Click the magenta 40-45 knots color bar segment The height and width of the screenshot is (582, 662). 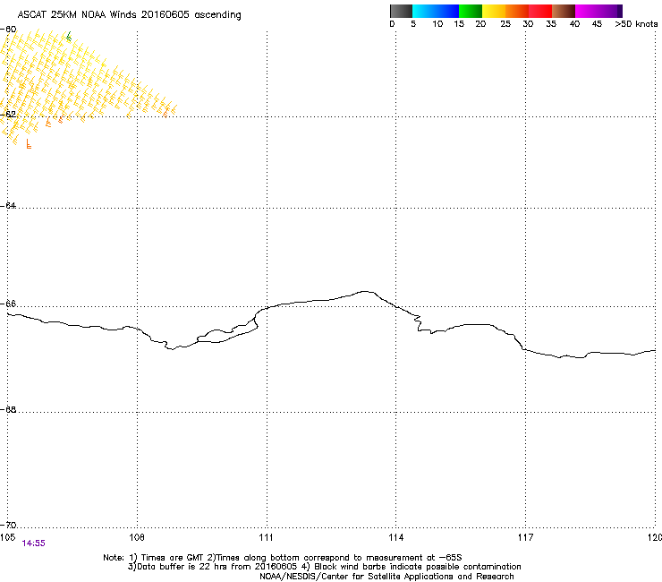587,11
